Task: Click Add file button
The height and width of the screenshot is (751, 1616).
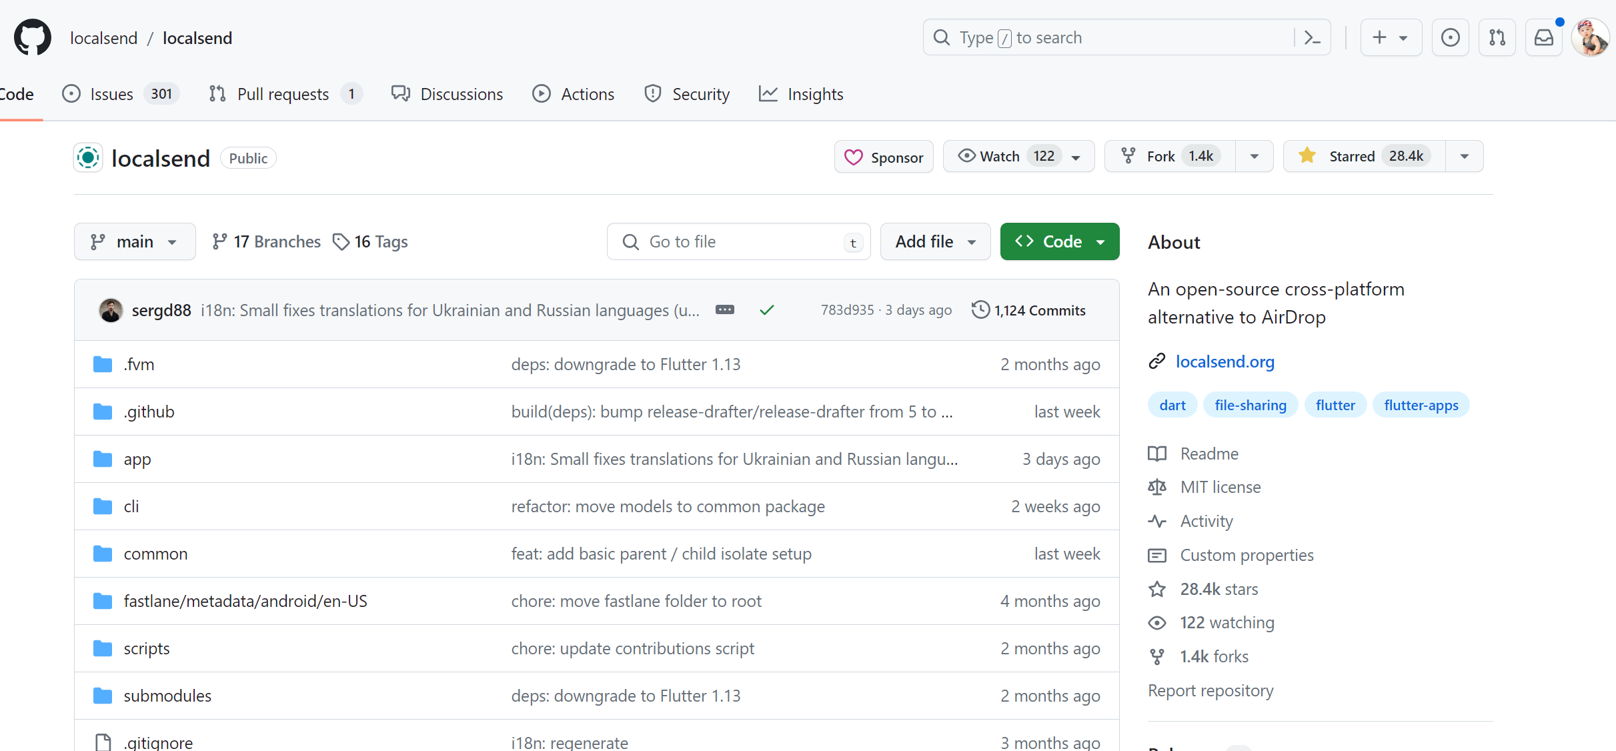Action: tap(934, 241)
